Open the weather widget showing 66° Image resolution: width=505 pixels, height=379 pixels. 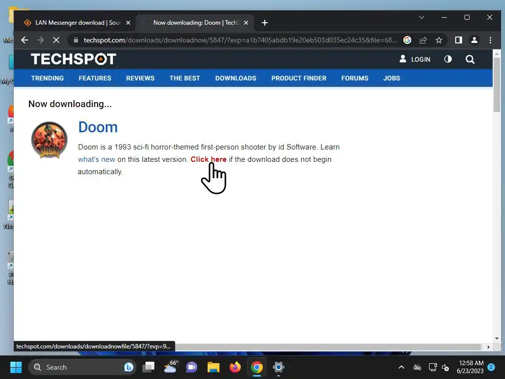(x=170, y=367)
